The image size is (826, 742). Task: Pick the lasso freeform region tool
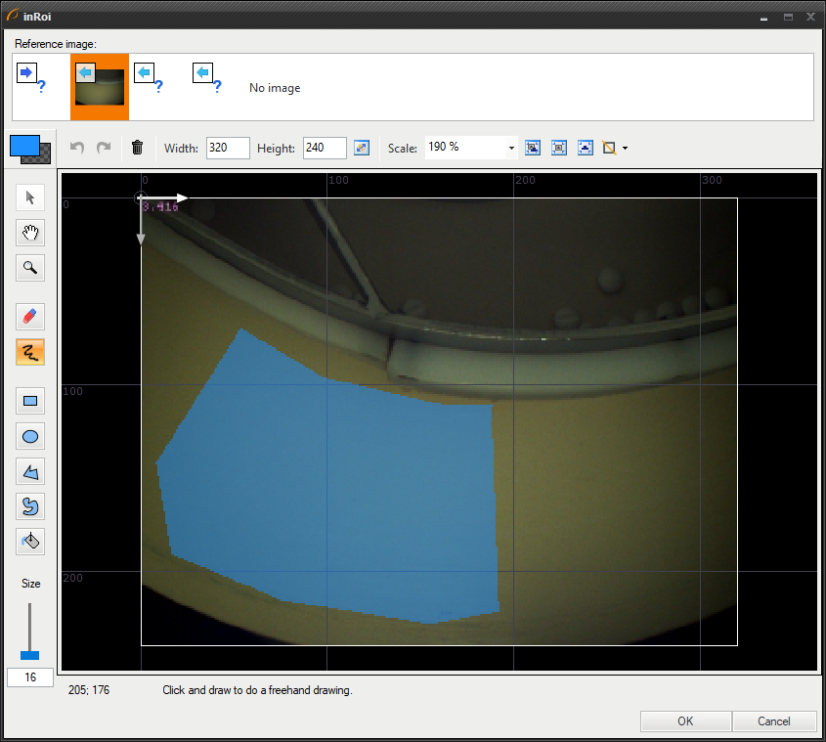pos(30,505)
